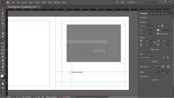The height and width of the screenshot is (98, 174).
Task: Pick the Rectangle tool
Action: (x=3, y=43)
